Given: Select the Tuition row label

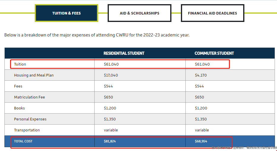Looking at the screenshot, I should (x=20, y=64).
